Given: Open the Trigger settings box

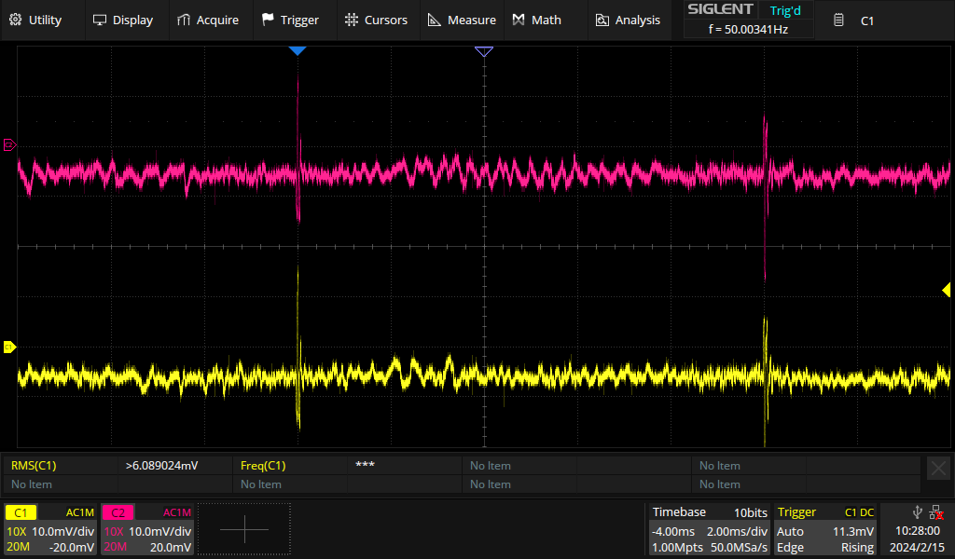Looking at the screenshot, I should click(x=825, y=530).
